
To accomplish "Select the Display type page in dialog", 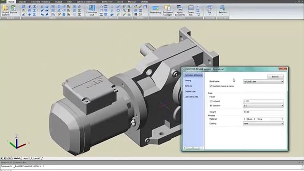I will click(x=190, y=91).
